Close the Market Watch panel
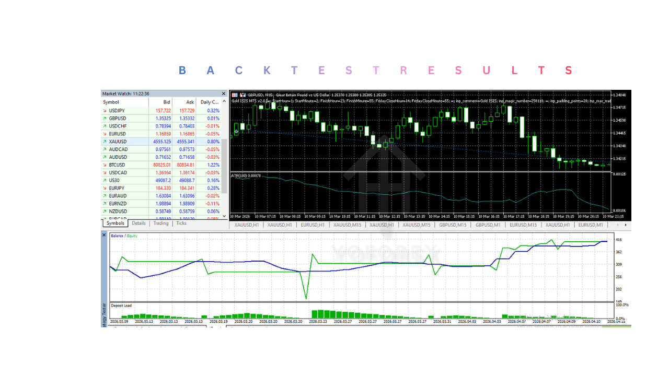 click(x=224, y=93)
